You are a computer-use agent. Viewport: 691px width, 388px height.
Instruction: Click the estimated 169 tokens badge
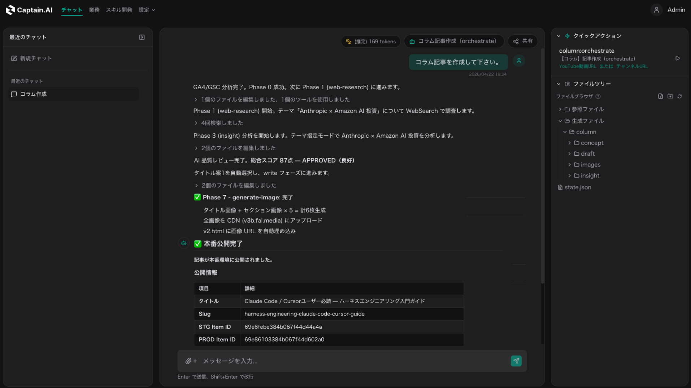[x=371, y=41]
